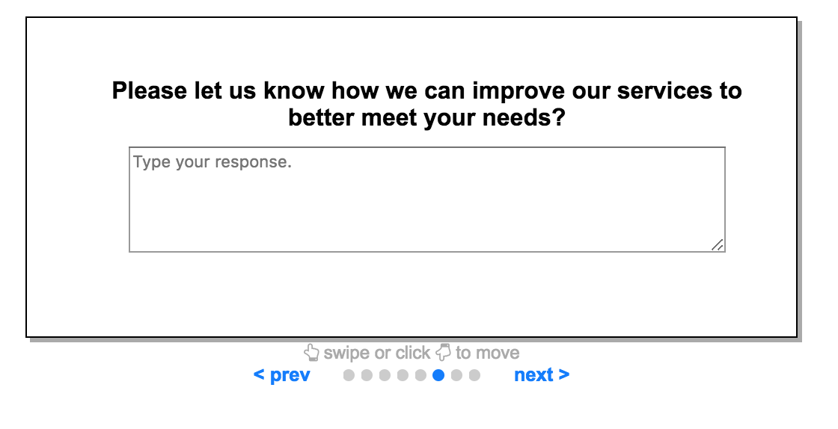838x429 pixels.
Task: Jump to the first pagination dot
Action: click(x=349, y=375)
